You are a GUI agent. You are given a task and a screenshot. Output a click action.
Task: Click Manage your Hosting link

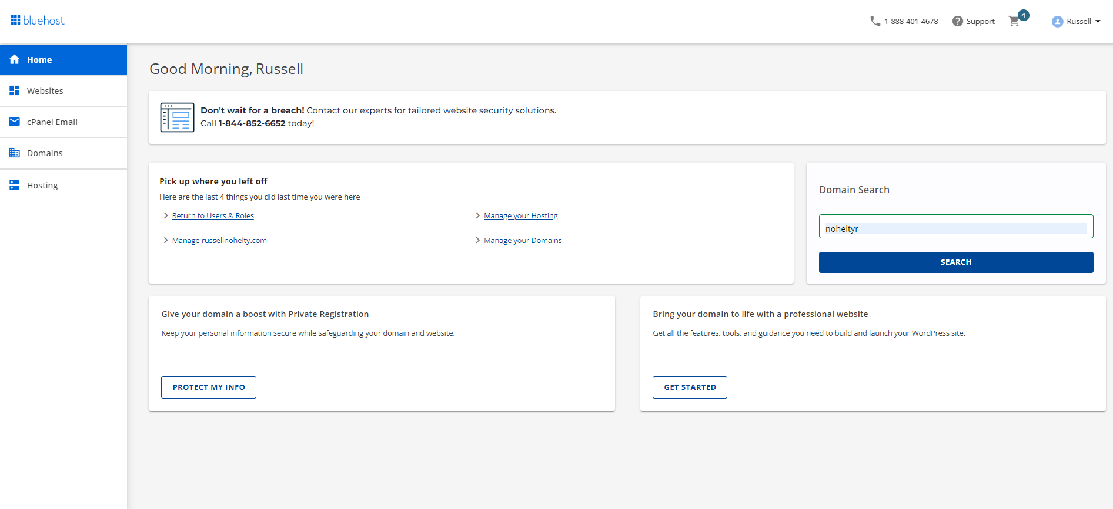[521, 215]
